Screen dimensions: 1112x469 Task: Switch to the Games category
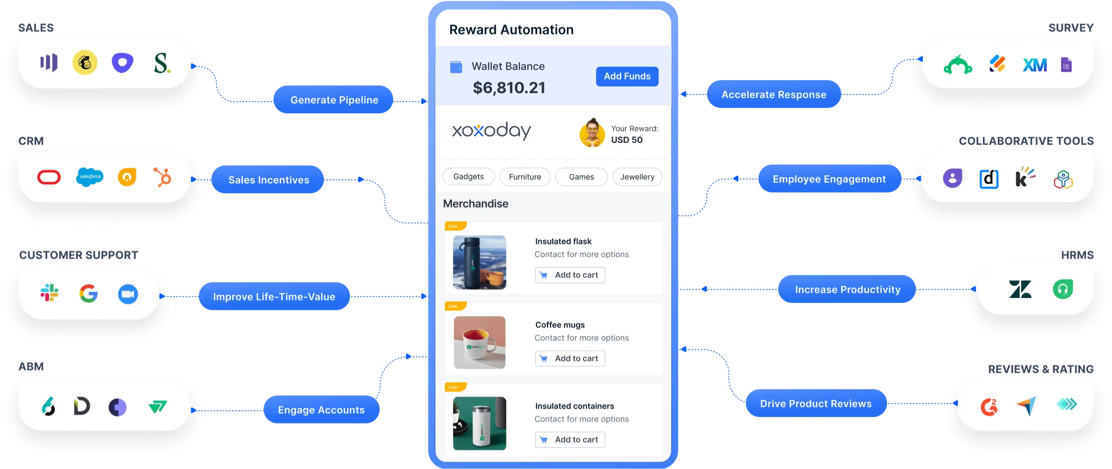point(581,177)
